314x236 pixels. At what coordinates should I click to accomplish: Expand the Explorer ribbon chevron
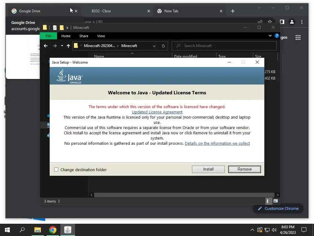pos(270,36)
